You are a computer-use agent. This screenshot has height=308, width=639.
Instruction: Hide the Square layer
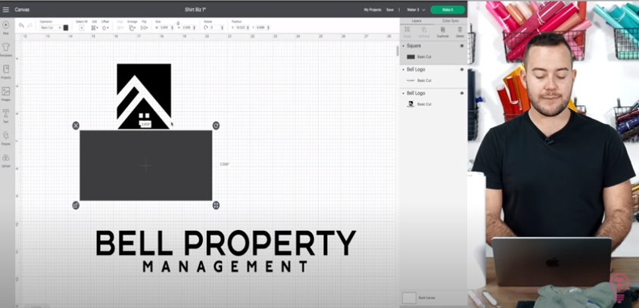tap(462, 46)
